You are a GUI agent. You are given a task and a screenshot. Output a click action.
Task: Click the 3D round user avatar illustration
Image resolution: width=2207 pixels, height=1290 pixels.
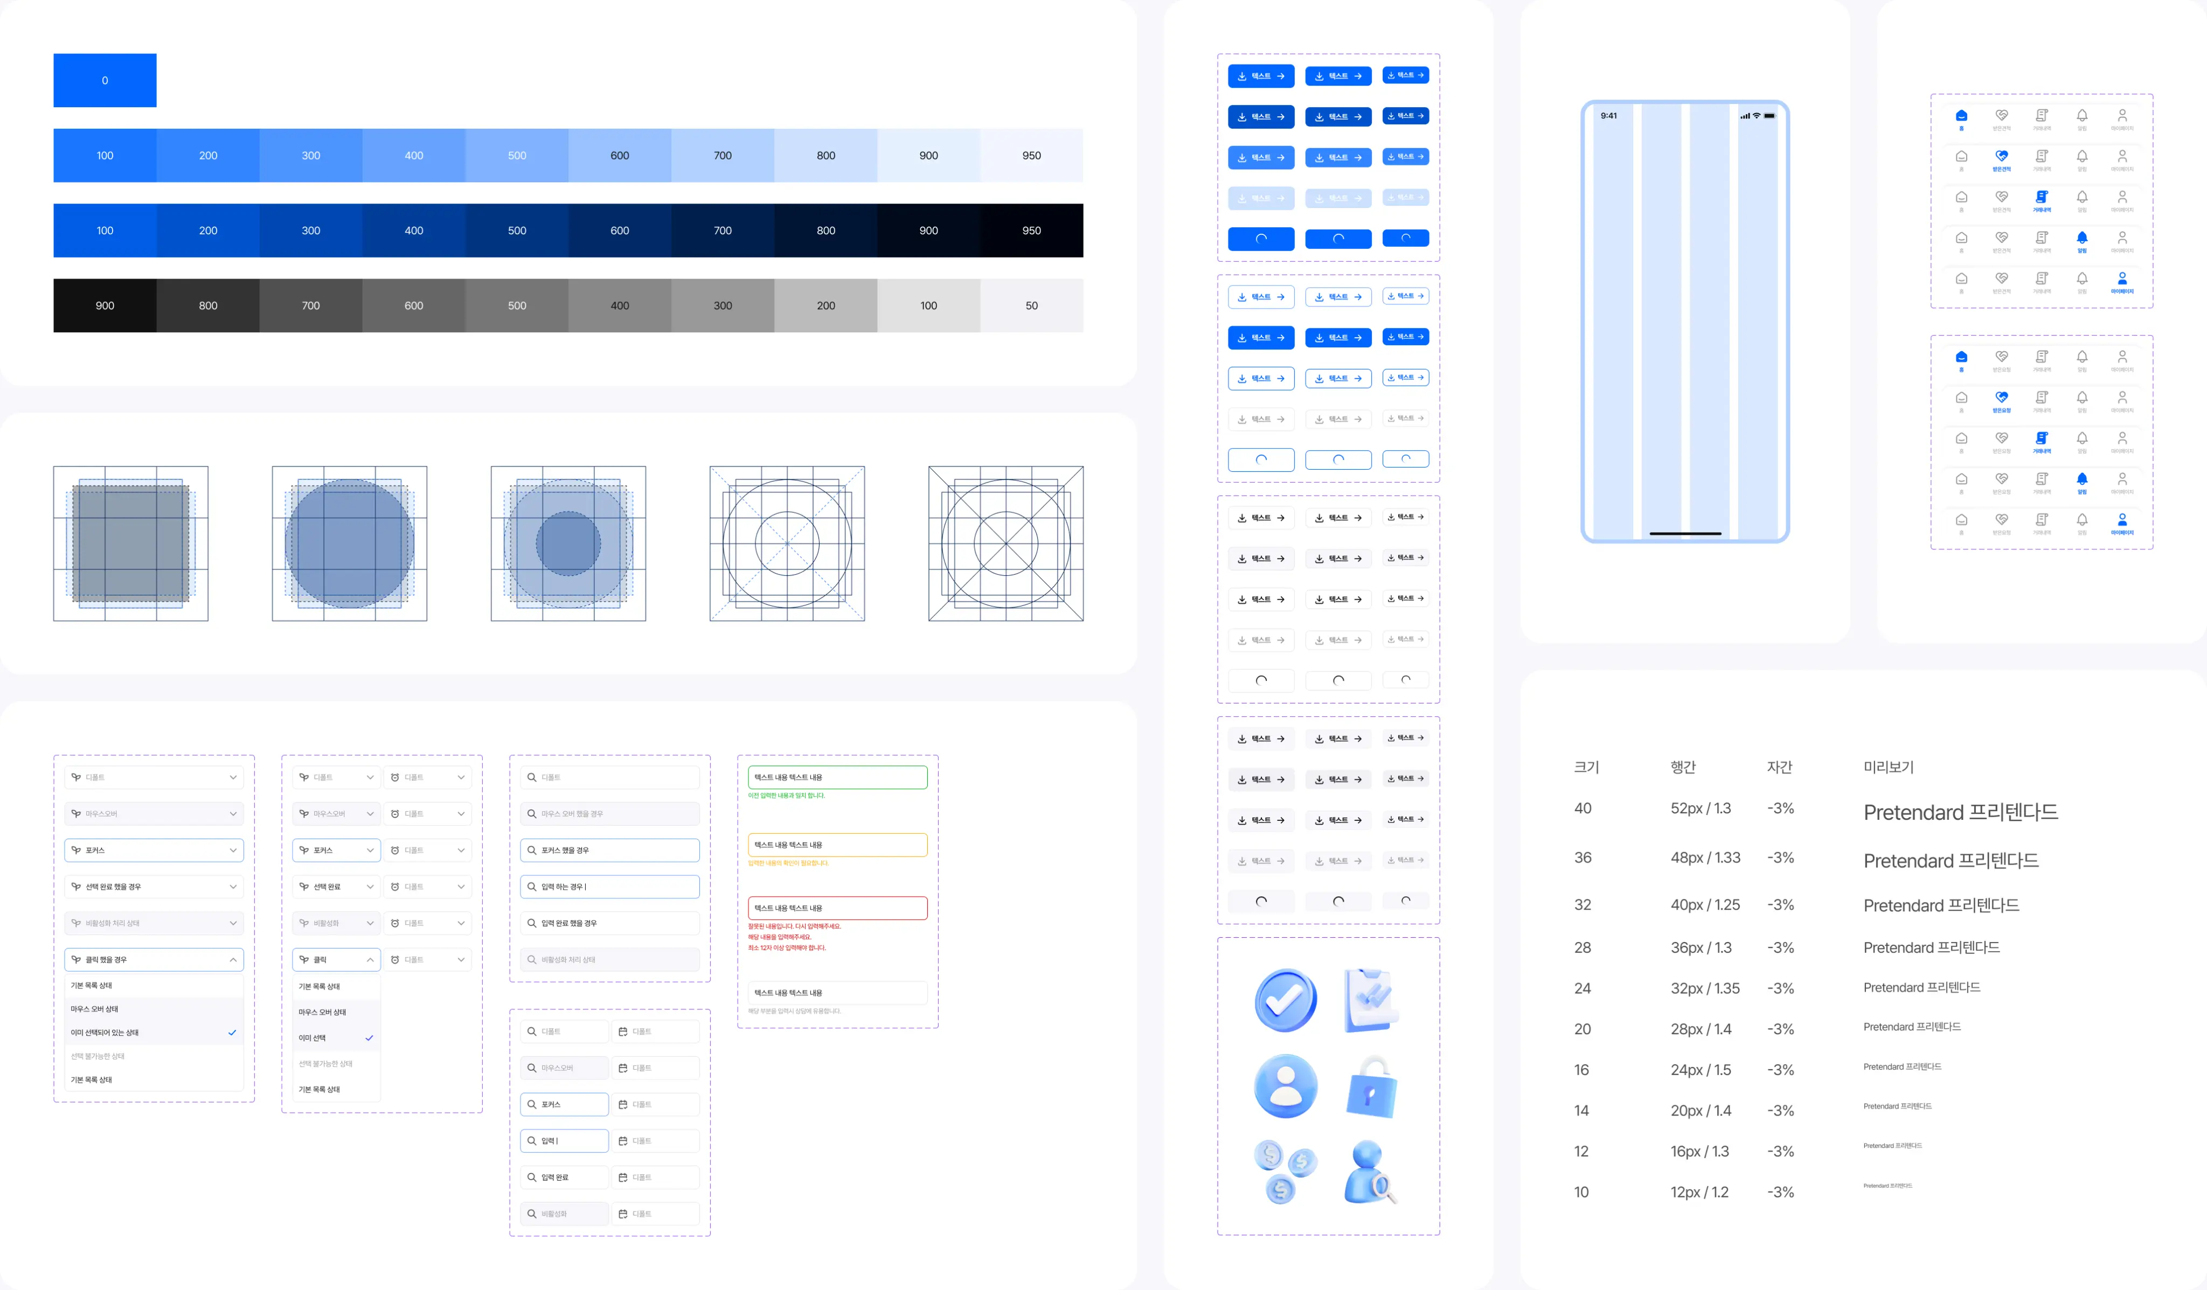pyautogui.click(x=1285, y=1086)
